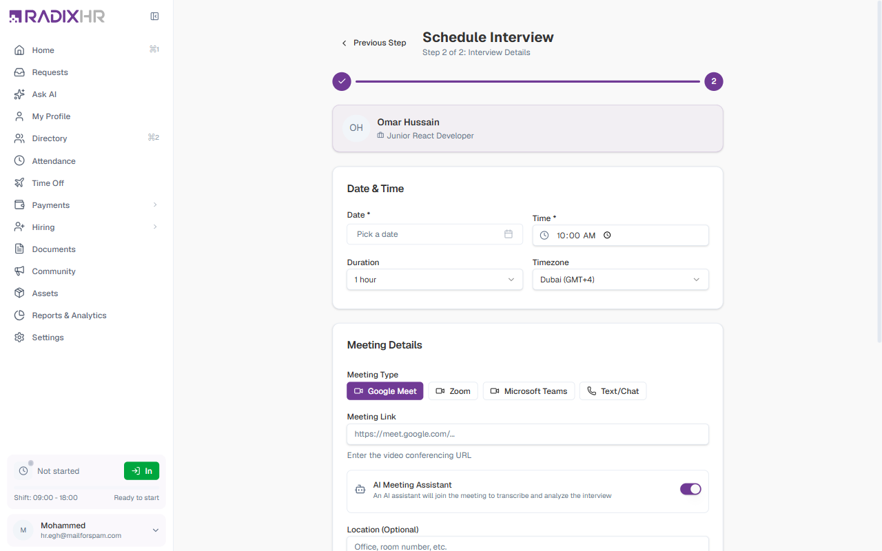Click the Directory people icon
The image size is (882, 551).
[19, 138]
